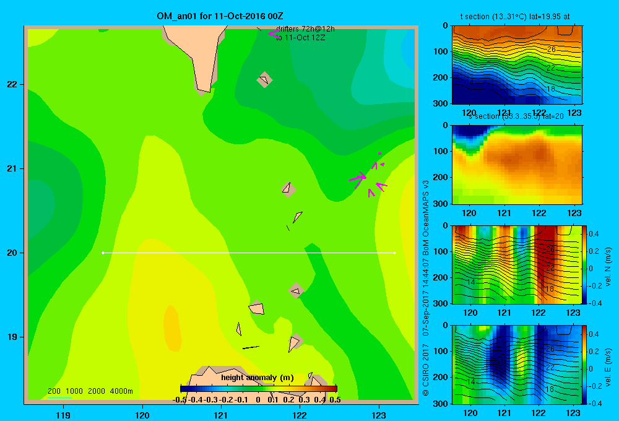Select the left diamond end of the white section line
Screen dimensions: 619x421
click(x=103, y=253)
